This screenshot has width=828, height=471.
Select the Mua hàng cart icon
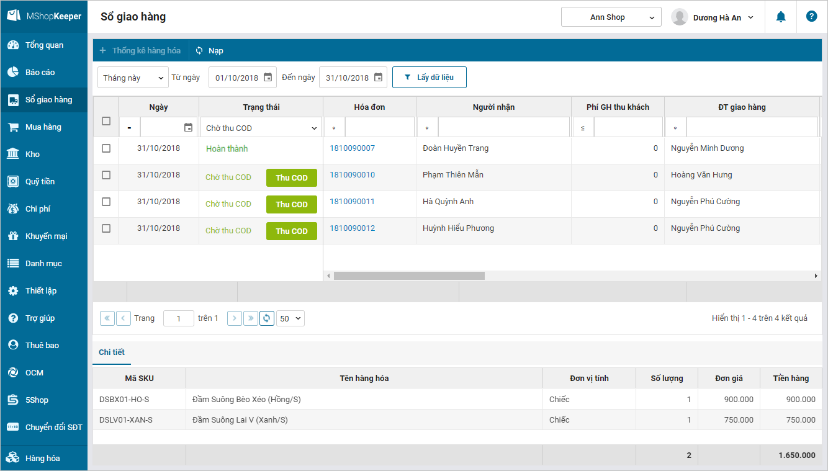[13, 127]
